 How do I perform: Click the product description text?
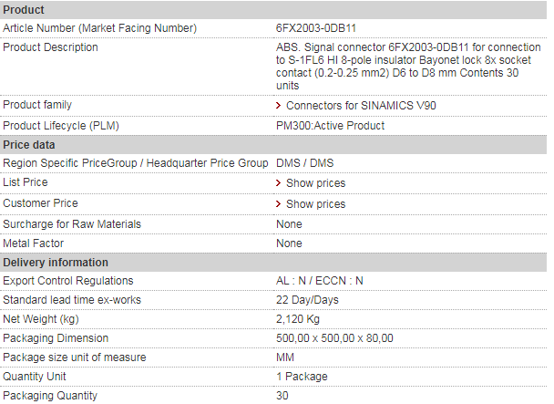coord(408,67)
